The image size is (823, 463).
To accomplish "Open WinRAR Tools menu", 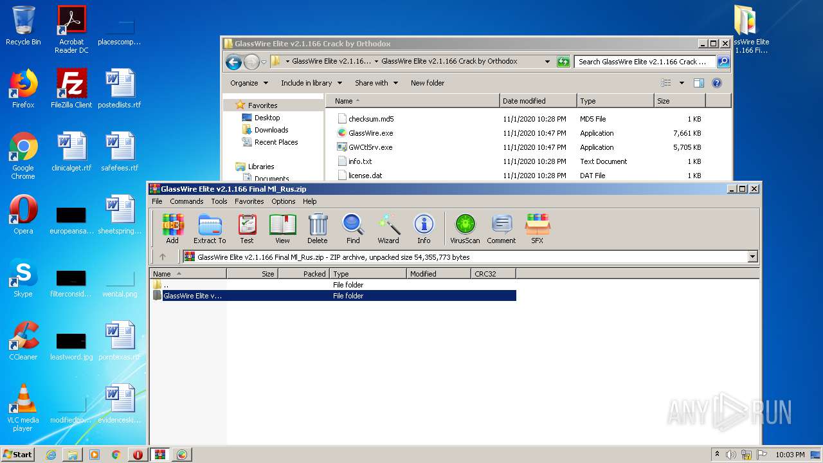I will coord(219,201).
